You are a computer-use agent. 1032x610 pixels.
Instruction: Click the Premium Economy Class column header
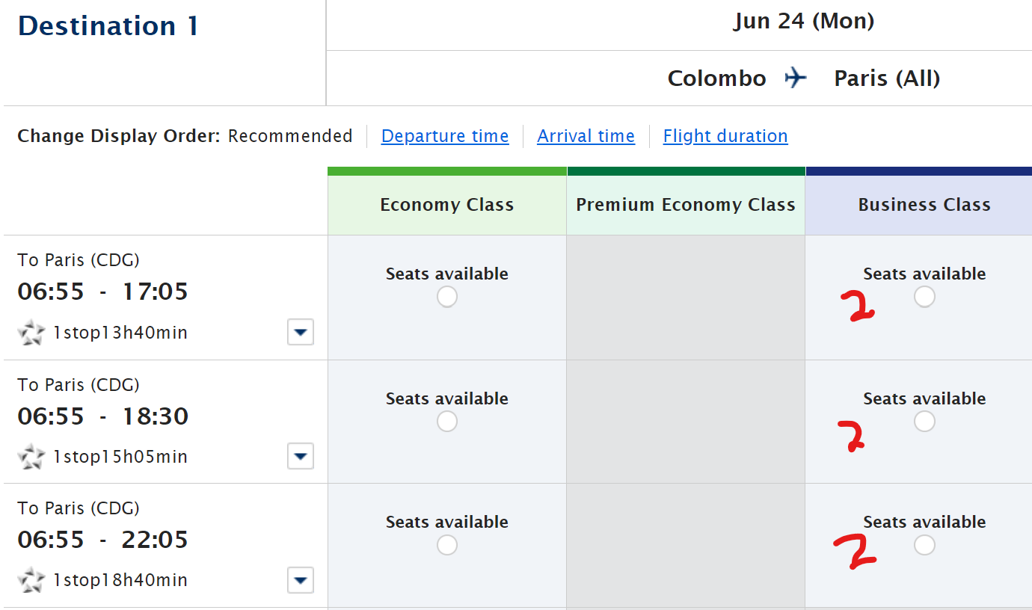[x=686, y=205]
